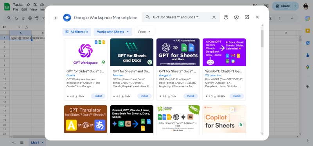313x146 pixels.
Task: Open the GPT Translator app thumbnail
Action: click(x=86, y=119)
